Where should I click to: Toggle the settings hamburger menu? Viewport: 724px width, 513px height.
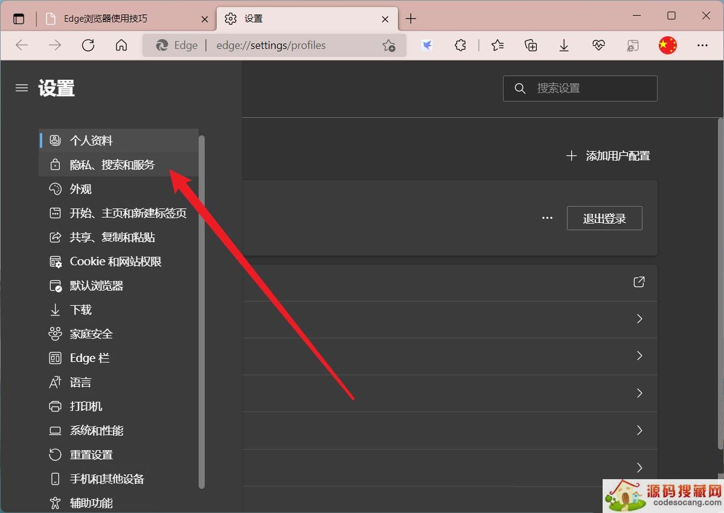(22, 88)
